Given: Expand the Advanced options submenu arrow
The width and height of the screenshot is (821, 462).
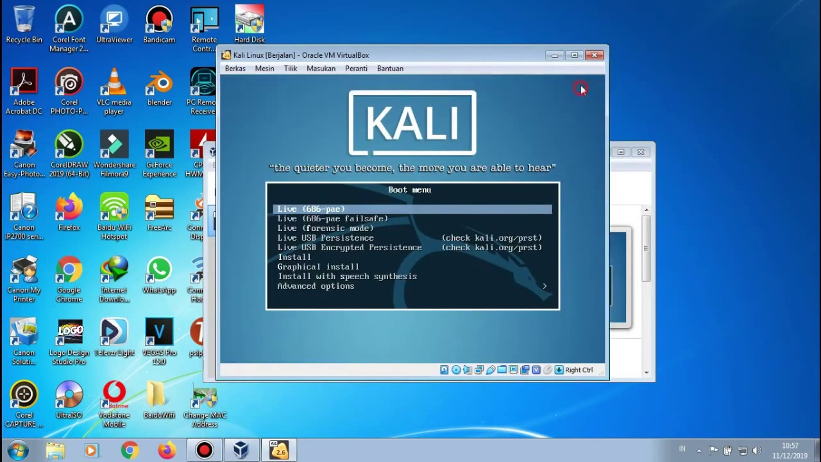Looking at the screenshot, I should tap(545, 286).
